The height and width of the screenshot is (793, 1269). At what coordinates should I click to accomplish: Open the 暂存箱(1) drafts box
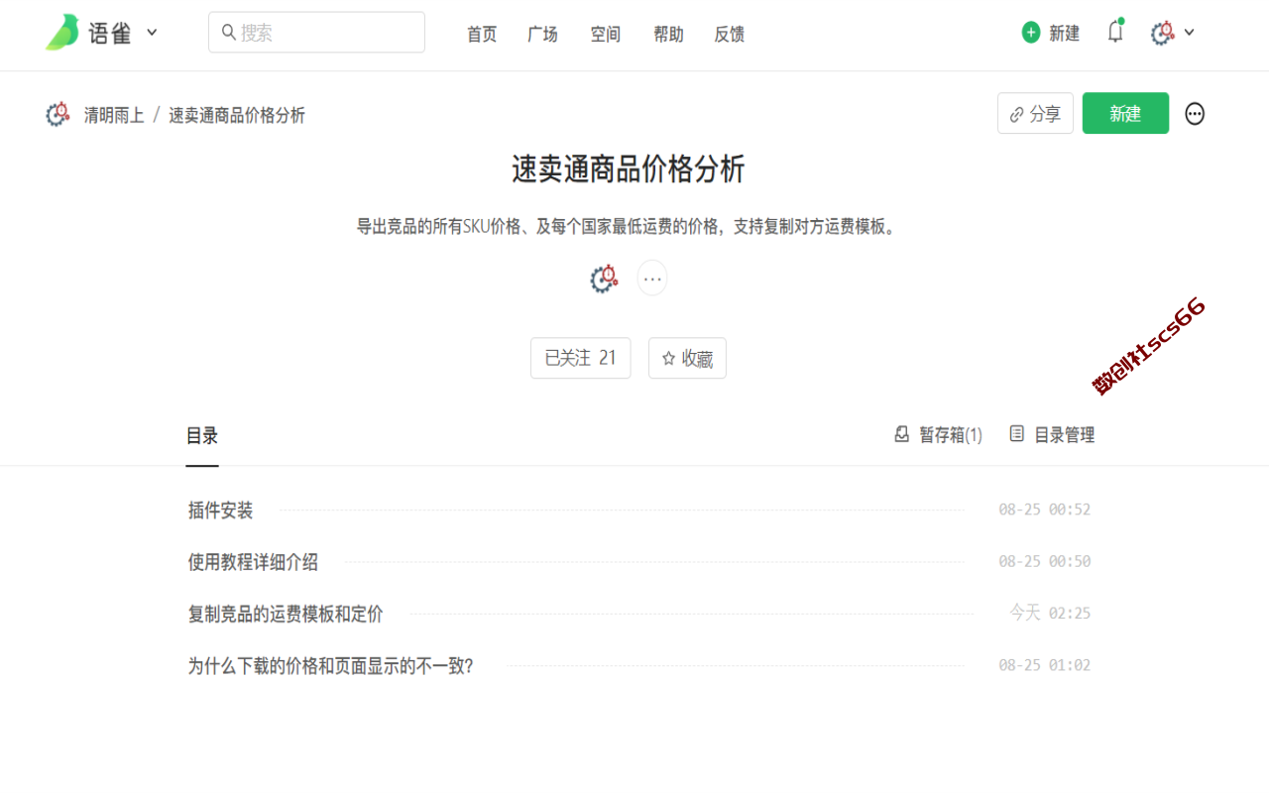(938, 435)
